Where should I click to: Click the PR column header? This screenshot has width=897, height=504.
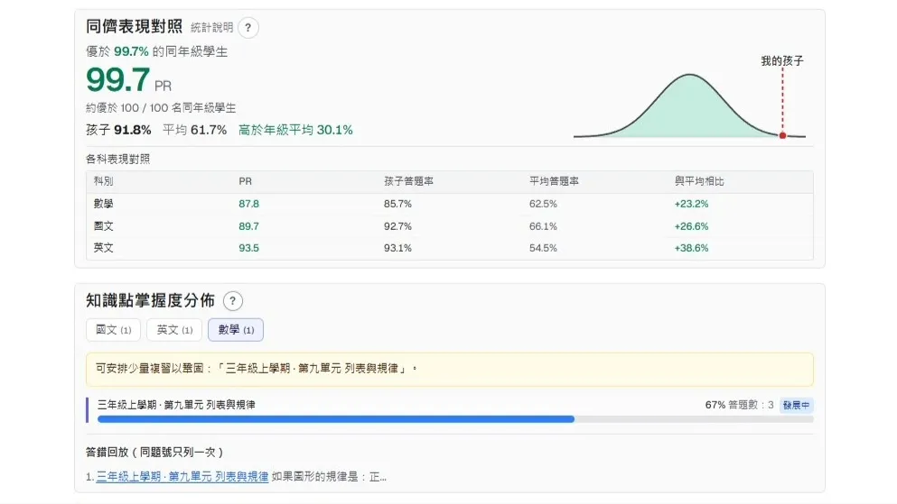(245, 181)
